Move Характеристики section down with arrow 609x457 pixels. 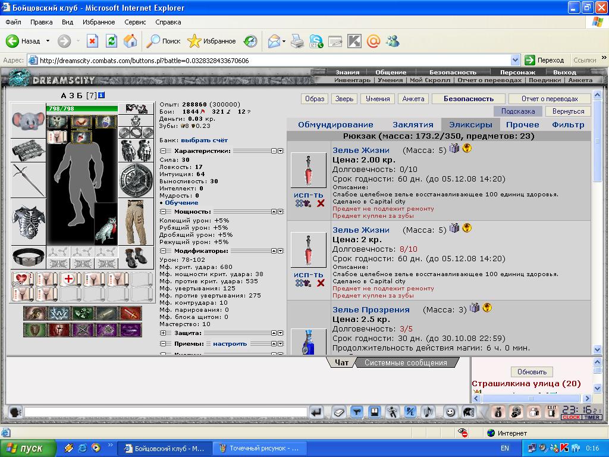pyautogui.click(x=281, y=151)
